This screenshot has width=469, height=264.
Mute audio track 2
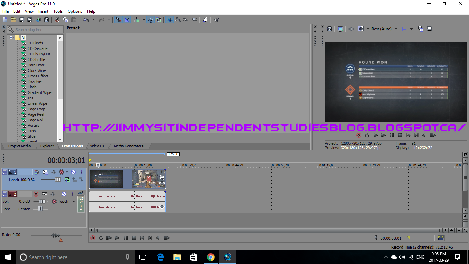pos(64,194)
